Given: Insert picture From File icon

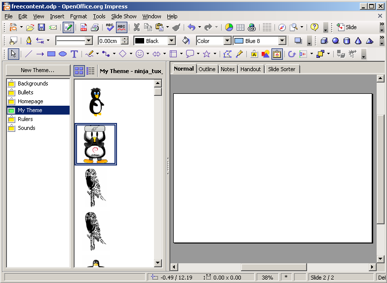Looking at the screenshot, I should (266, 54).
